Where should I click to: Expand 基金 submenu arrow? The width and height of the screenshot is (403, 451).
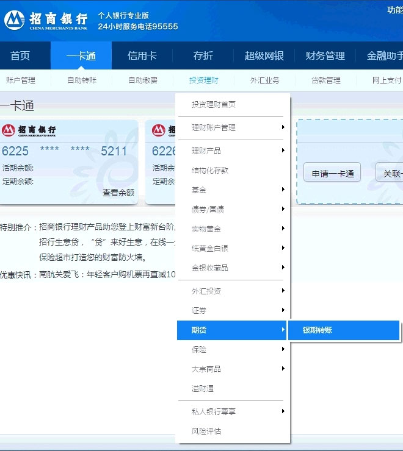coord(283,190)
